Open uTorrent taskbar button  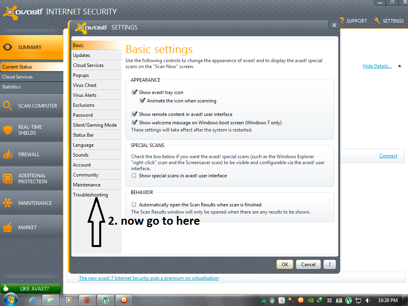coord(106,300)
